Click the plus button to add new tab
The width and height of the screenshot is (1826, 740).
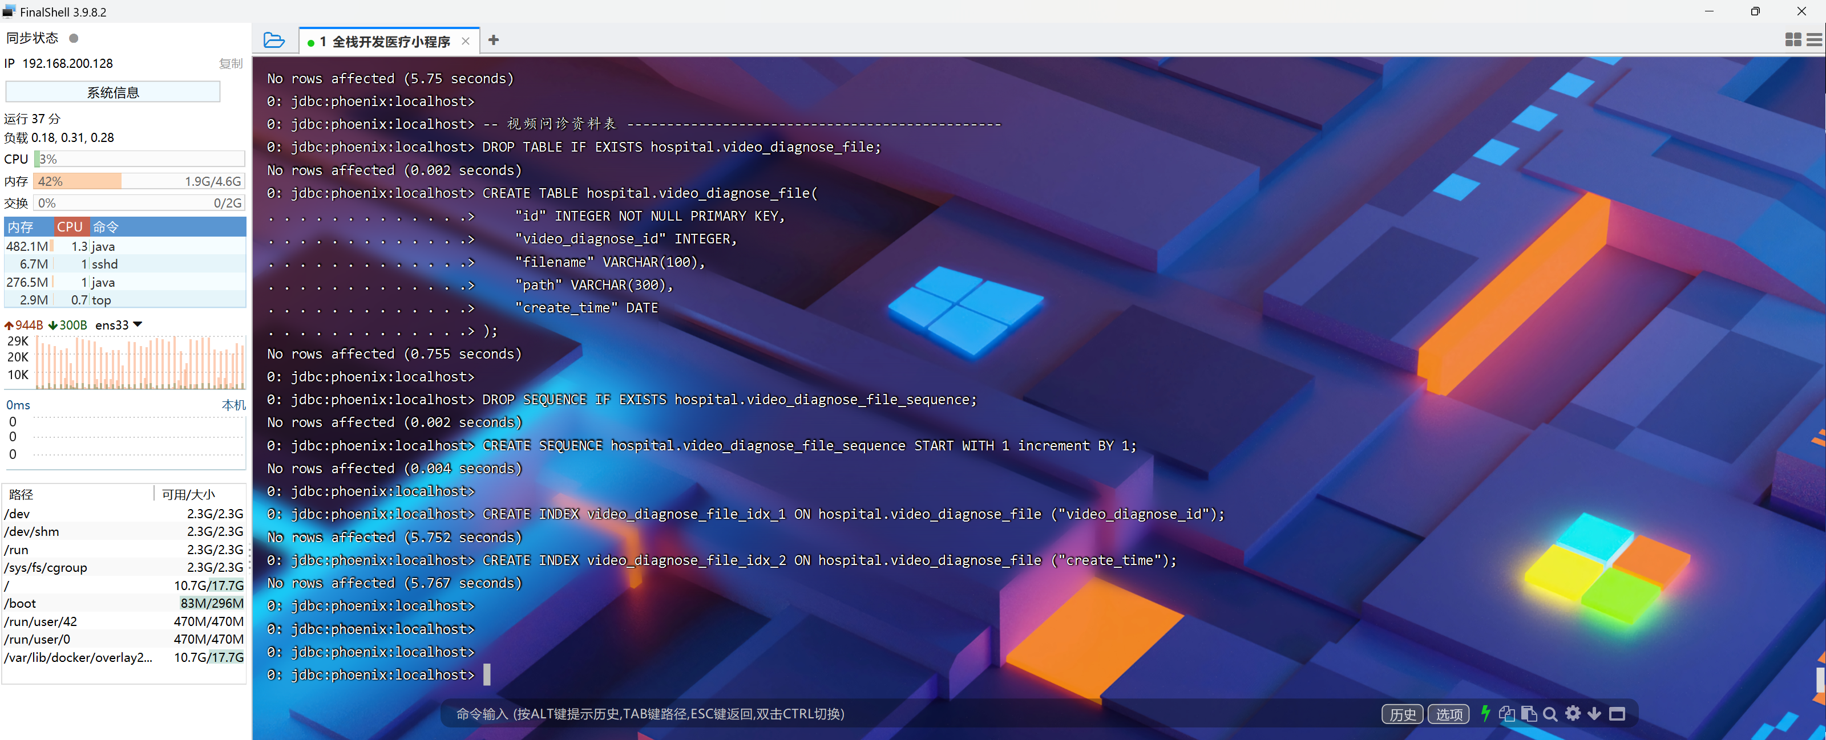(x=494, y=40)
